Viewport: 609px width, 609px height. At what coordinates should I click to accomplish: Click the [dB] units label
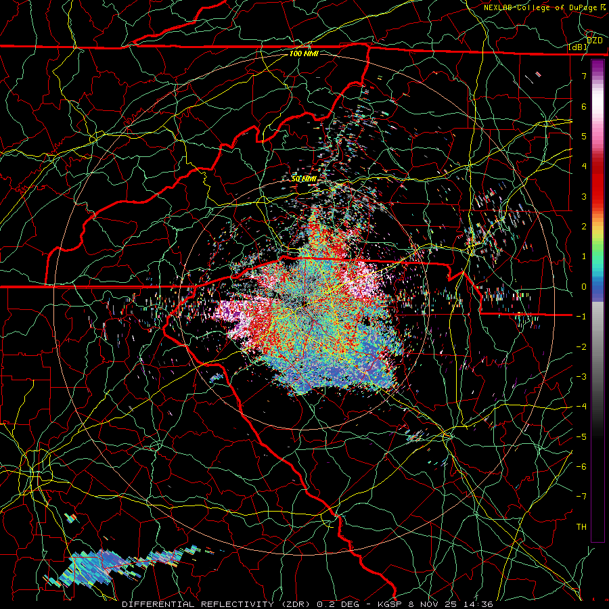pyautogui.click(x=578, y=47)
